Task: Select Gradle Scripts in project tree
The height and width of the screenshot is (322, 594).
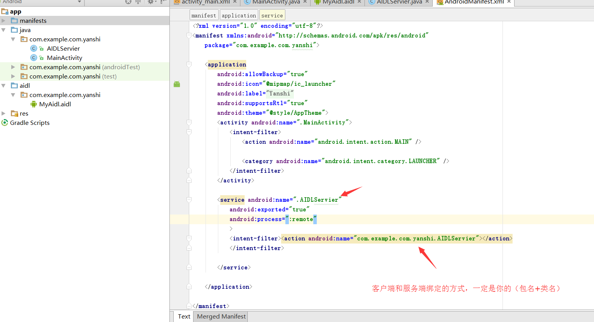Action: (30, 123)
